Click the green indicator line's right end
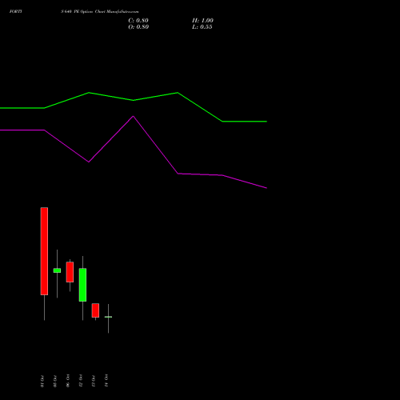 (x=266, y=122)
